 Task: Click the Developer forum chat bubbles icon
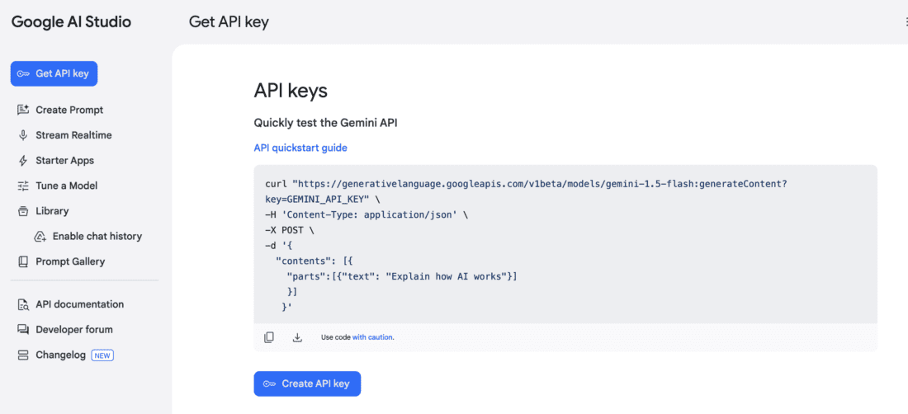(x=23, y=330)
